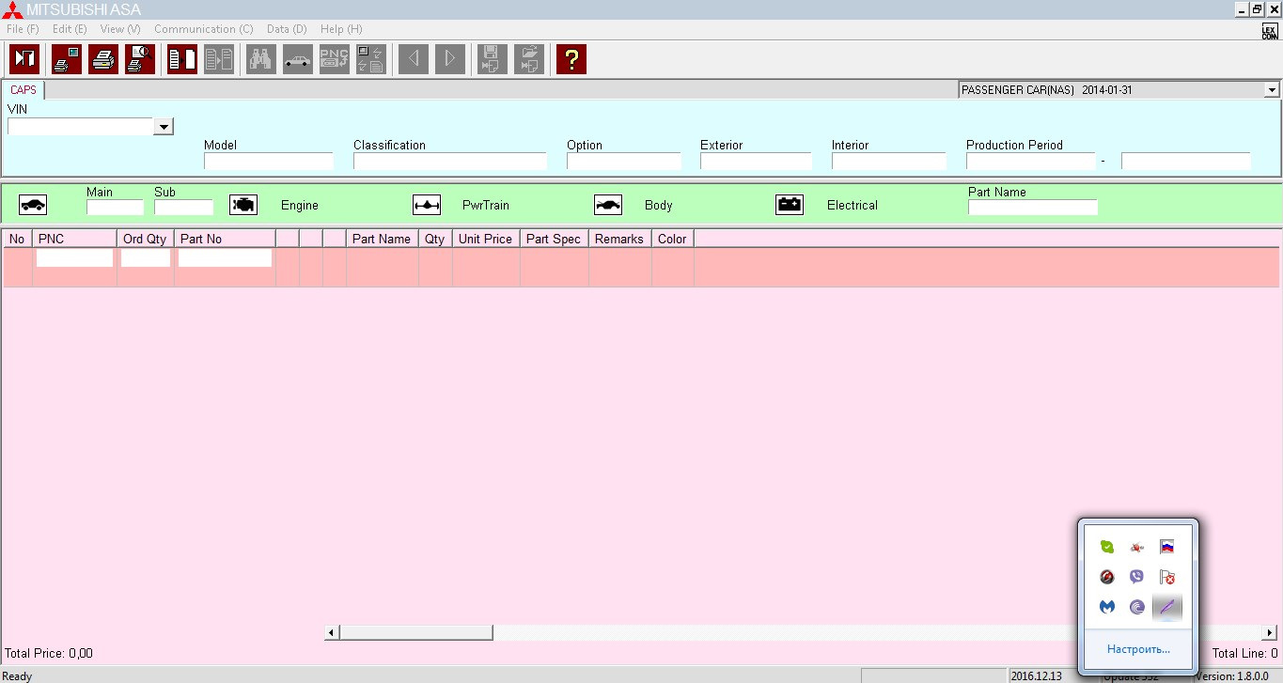Click the print screen toolbar icon
The image size is (1283, 683).
[x=67, y=59]
